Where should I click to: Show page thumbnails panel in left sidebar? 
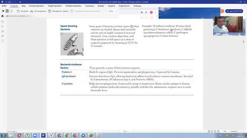(x=3, y=22)
